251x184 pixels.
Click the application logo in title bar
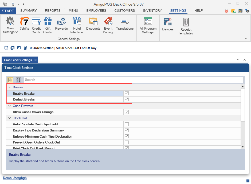pyautogui.click(x=5, y=4)
